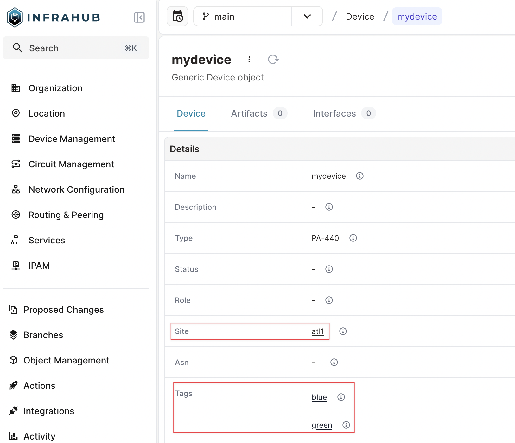Show info for the Site field
This screenshot has height=443, width=515.
point(343,331)
